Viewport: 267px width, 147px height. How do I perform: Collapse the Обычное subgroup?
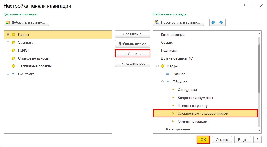point(162,82)
